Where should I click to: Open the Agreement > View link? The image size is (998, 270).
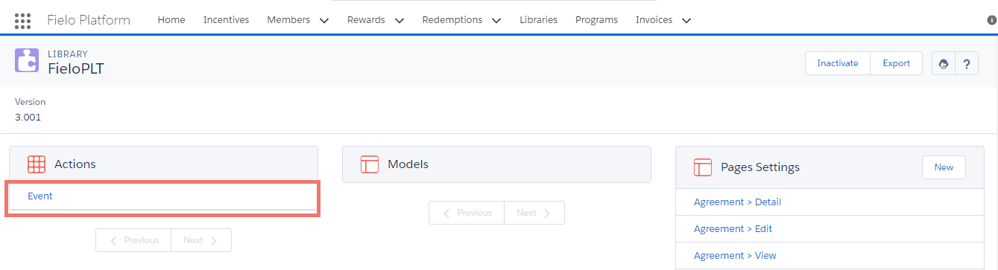[x=735, y=255]
